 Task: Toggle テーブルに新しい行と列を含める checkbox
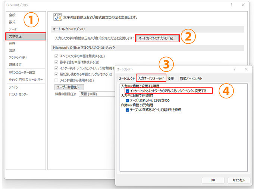click(x=127, y=100)
